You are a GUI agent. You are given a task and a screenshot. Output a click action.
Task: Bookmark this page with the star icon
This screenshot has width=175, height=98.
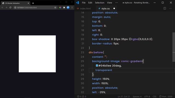(x=55, y=8)
